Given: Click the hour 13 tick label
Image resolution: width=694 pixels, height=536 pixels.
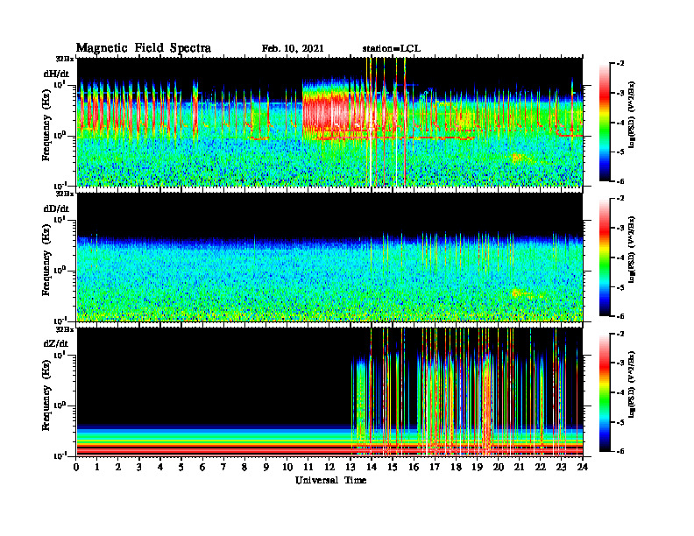Looking at the screenshot, I should click(x=351, y=467).
